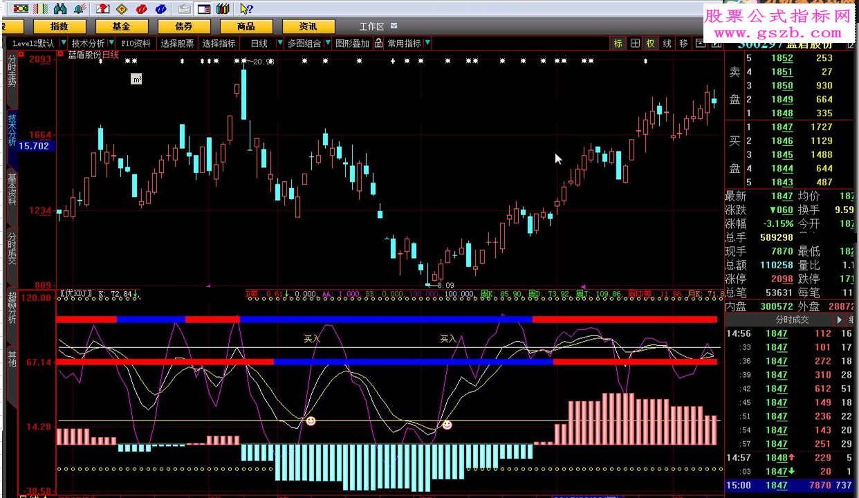Click the traffic light icon in toolbar

(21, 9)
